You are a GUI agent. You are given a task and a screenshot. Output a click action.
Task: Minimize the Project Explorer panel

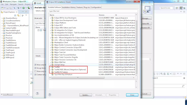[x=23, y=12]
